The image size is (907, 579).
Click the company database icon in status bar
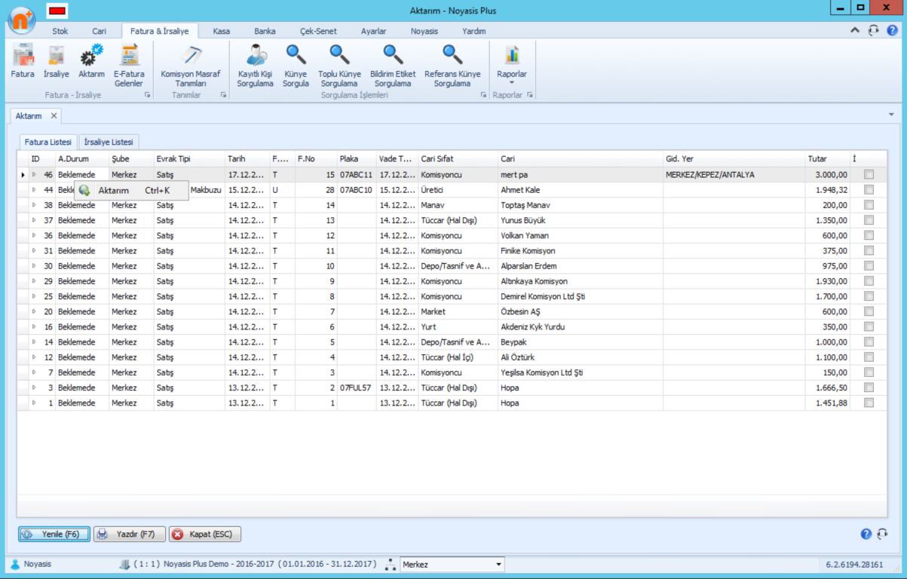(125, 564)
